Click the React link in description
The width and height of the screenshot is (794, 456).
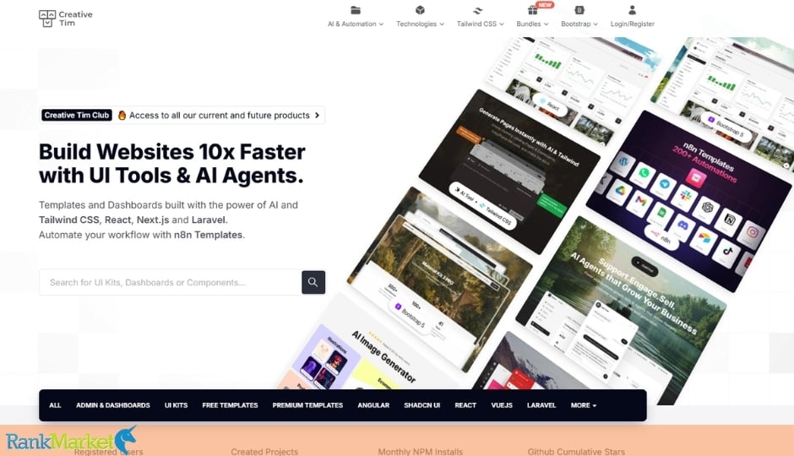point(118,220)
